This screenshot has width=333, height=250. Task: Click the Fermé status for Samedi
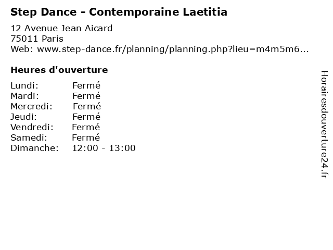86,137
